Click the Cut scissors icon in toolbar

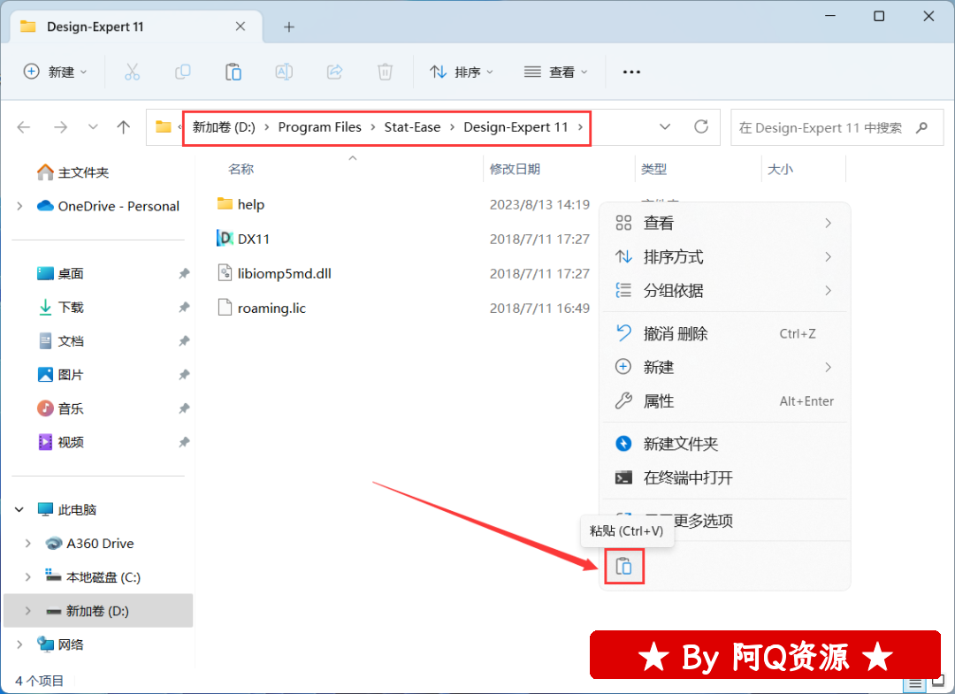pyautogui.click(x=132, y=72)
